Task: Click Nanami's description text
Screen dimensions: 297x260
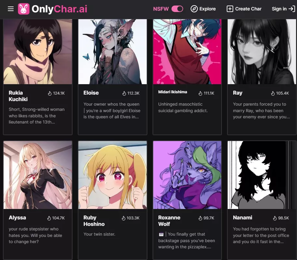Action: [261, 235]
